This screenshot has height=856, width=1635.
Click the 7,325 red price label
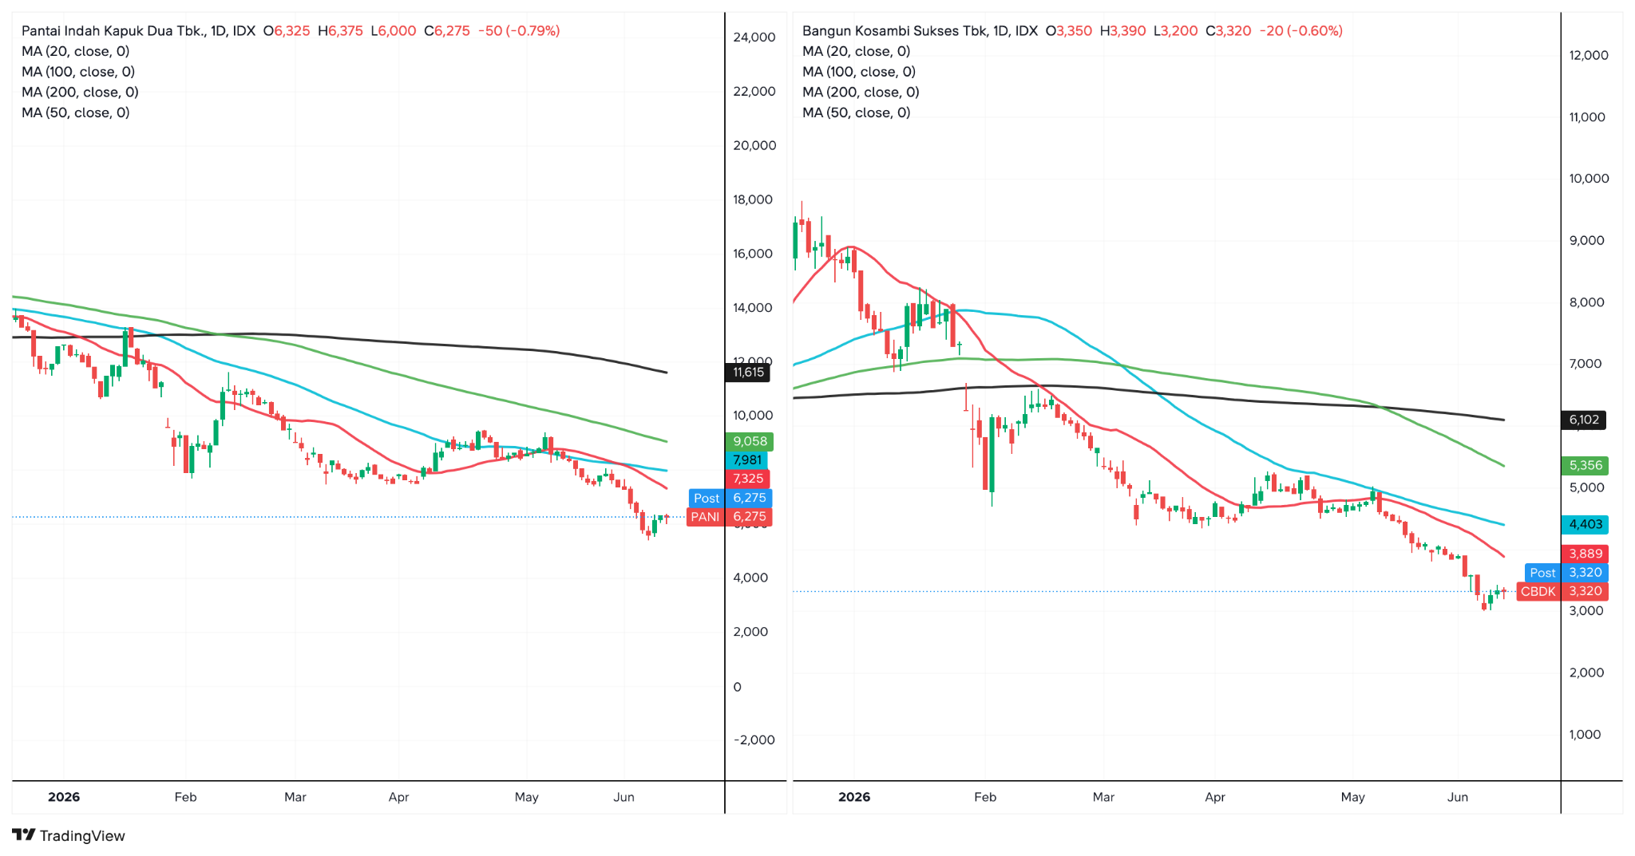[748, 479]
